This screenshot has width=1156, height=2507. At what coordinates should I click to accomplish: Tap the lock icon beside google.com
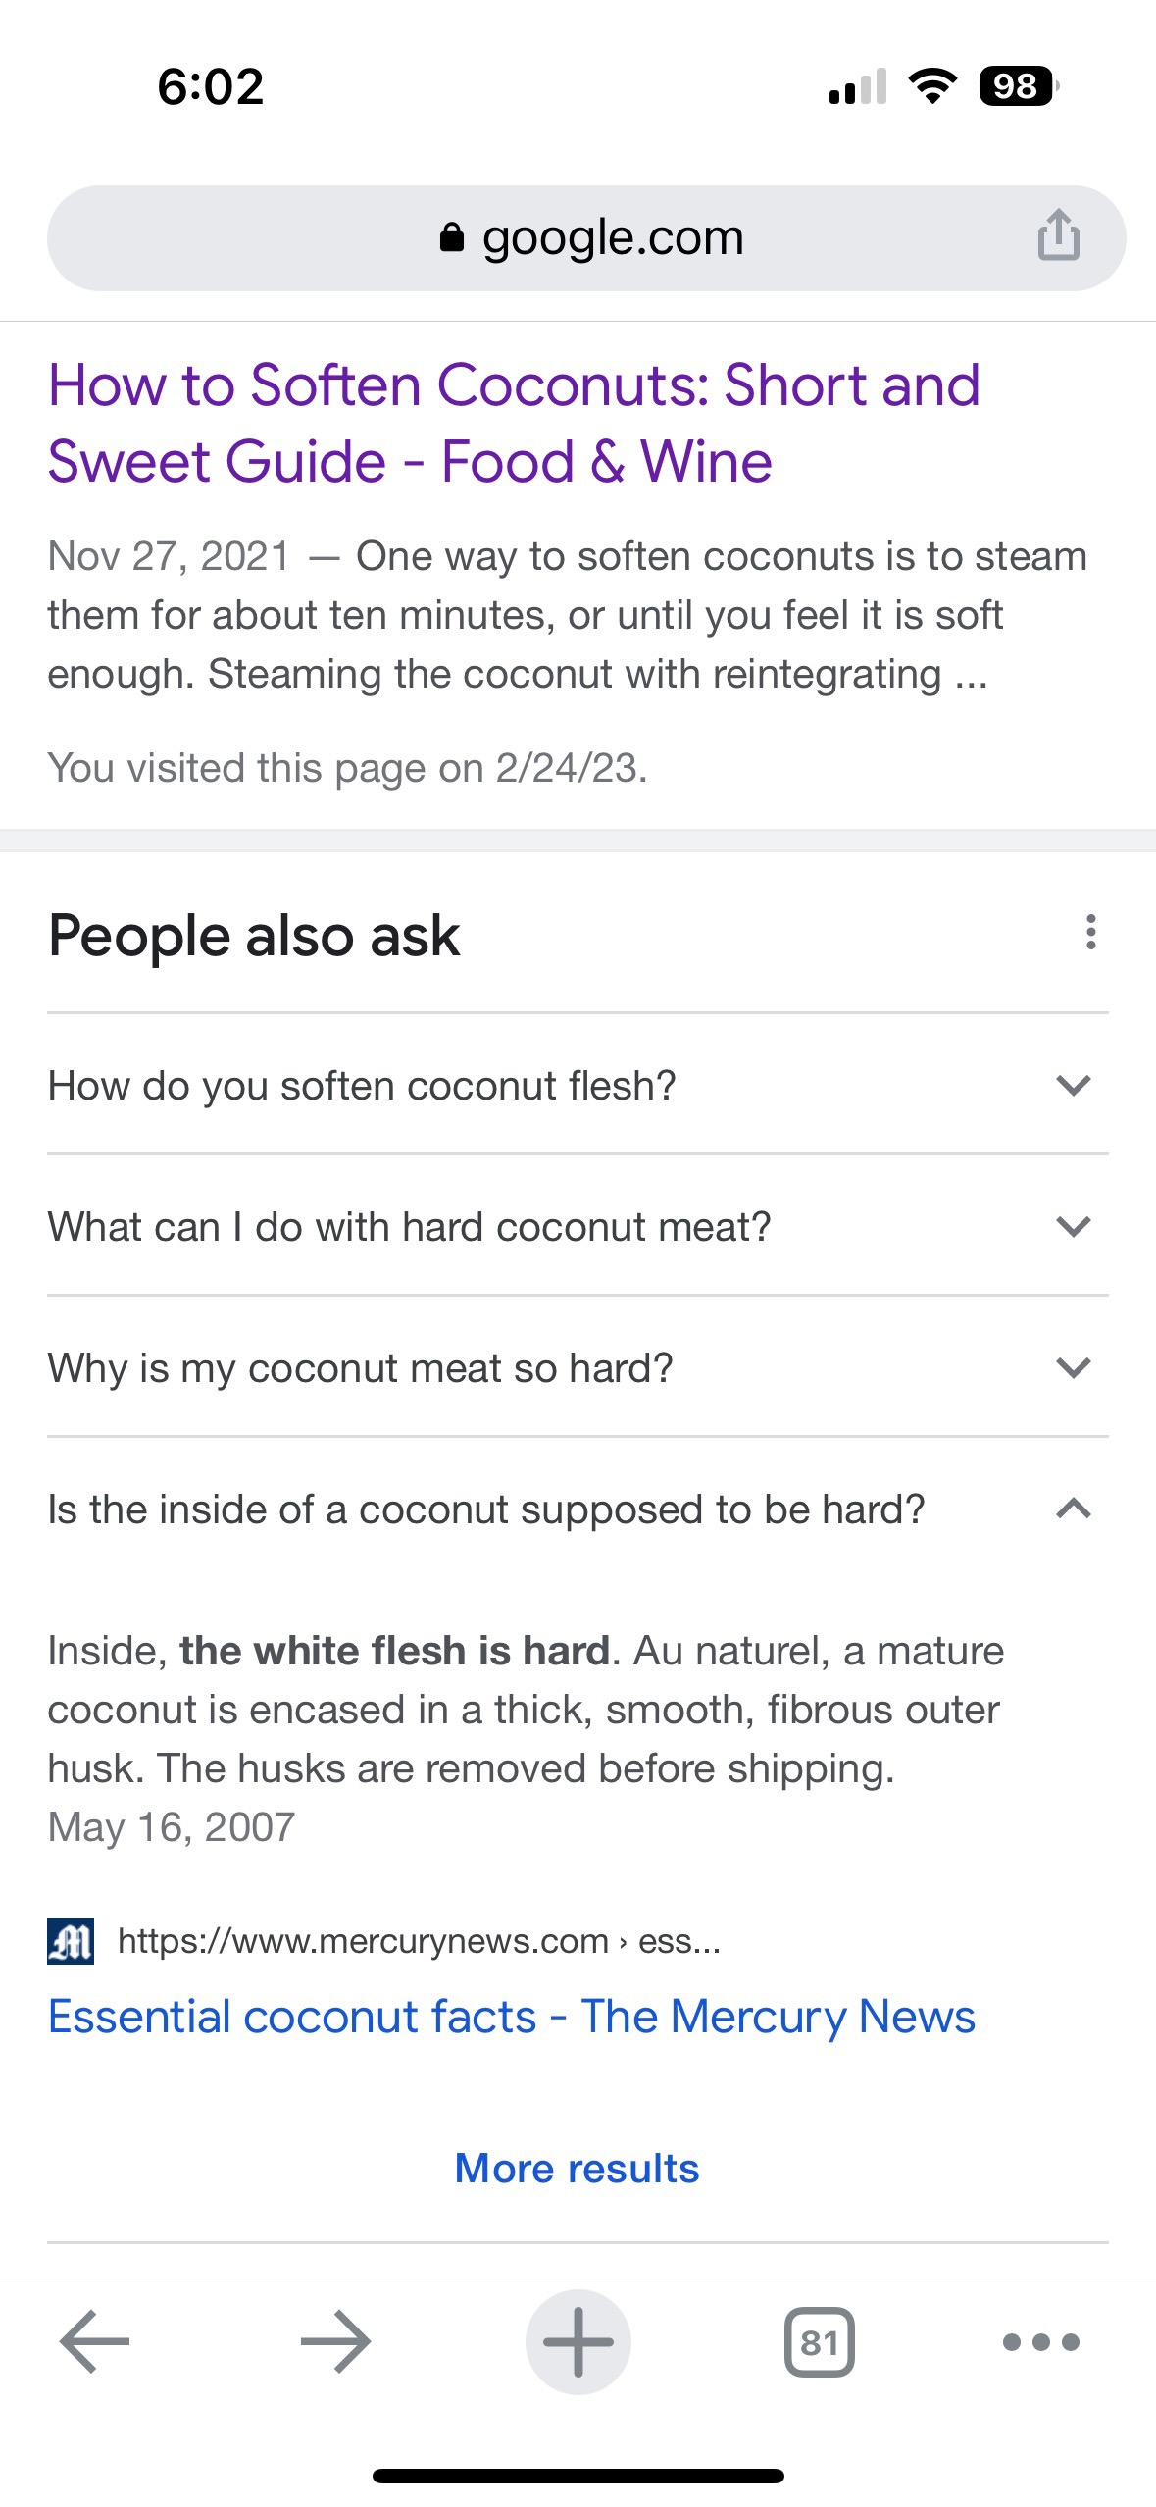tap(451, 237)
